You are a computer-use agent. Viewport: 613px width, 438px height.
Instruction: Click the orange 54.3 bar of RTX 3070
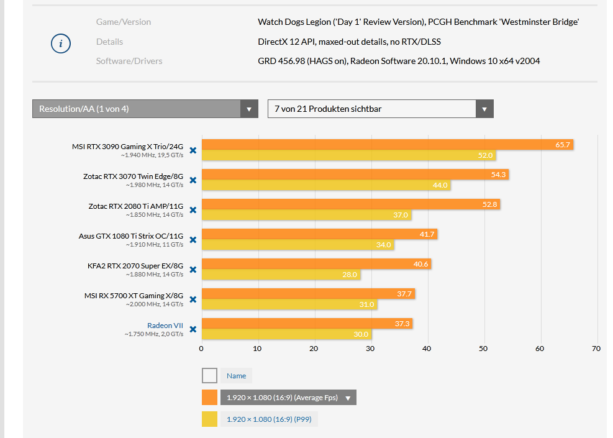pyautogui.click(x=355, y=175)
